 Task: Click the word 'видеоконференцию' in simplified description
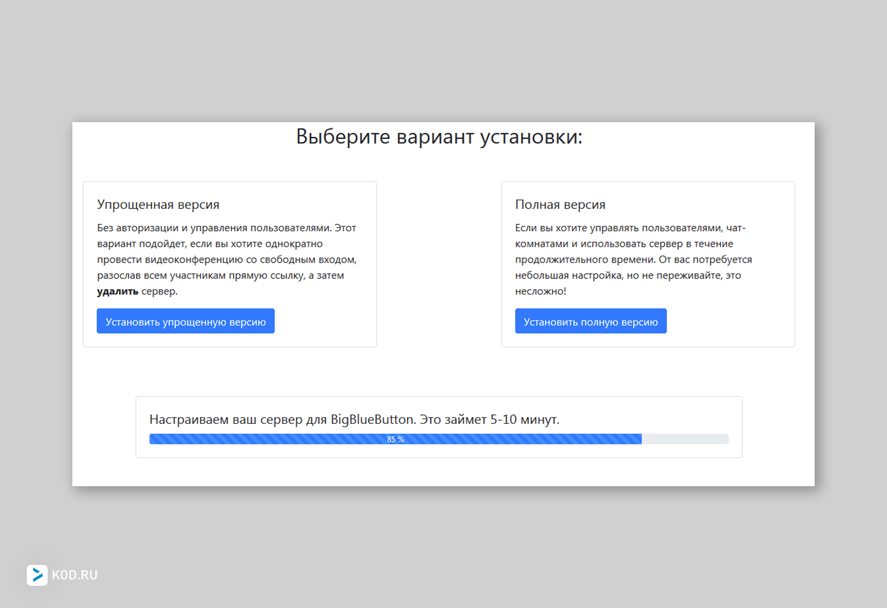(x=194, y=259)
